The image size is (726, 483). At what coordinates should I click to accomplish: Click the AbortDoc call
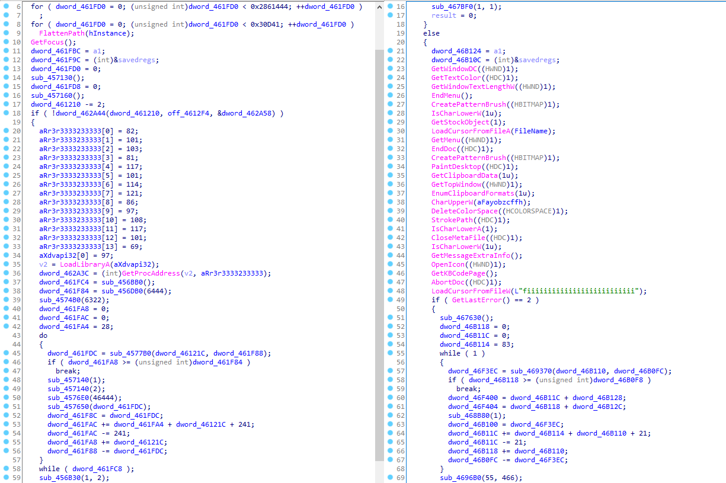[448, 282]
